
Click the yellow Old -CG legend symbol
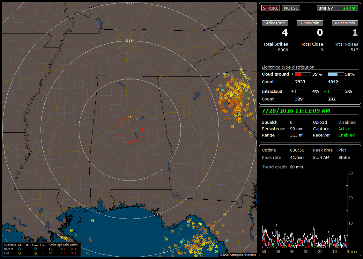19,253
